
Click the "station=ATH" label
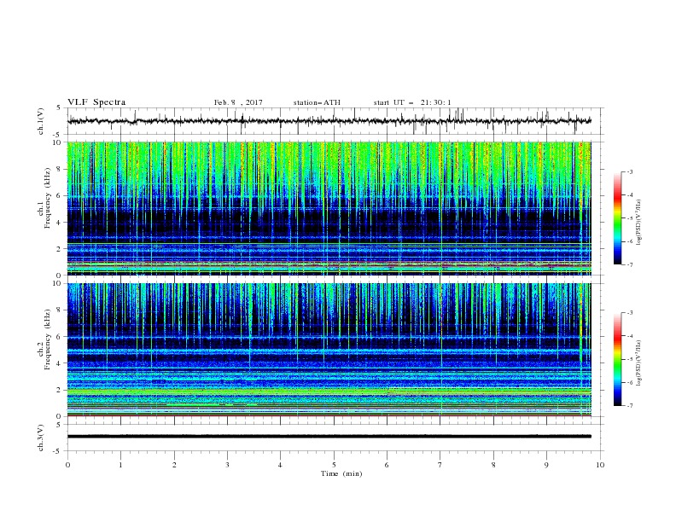[317, 102]
